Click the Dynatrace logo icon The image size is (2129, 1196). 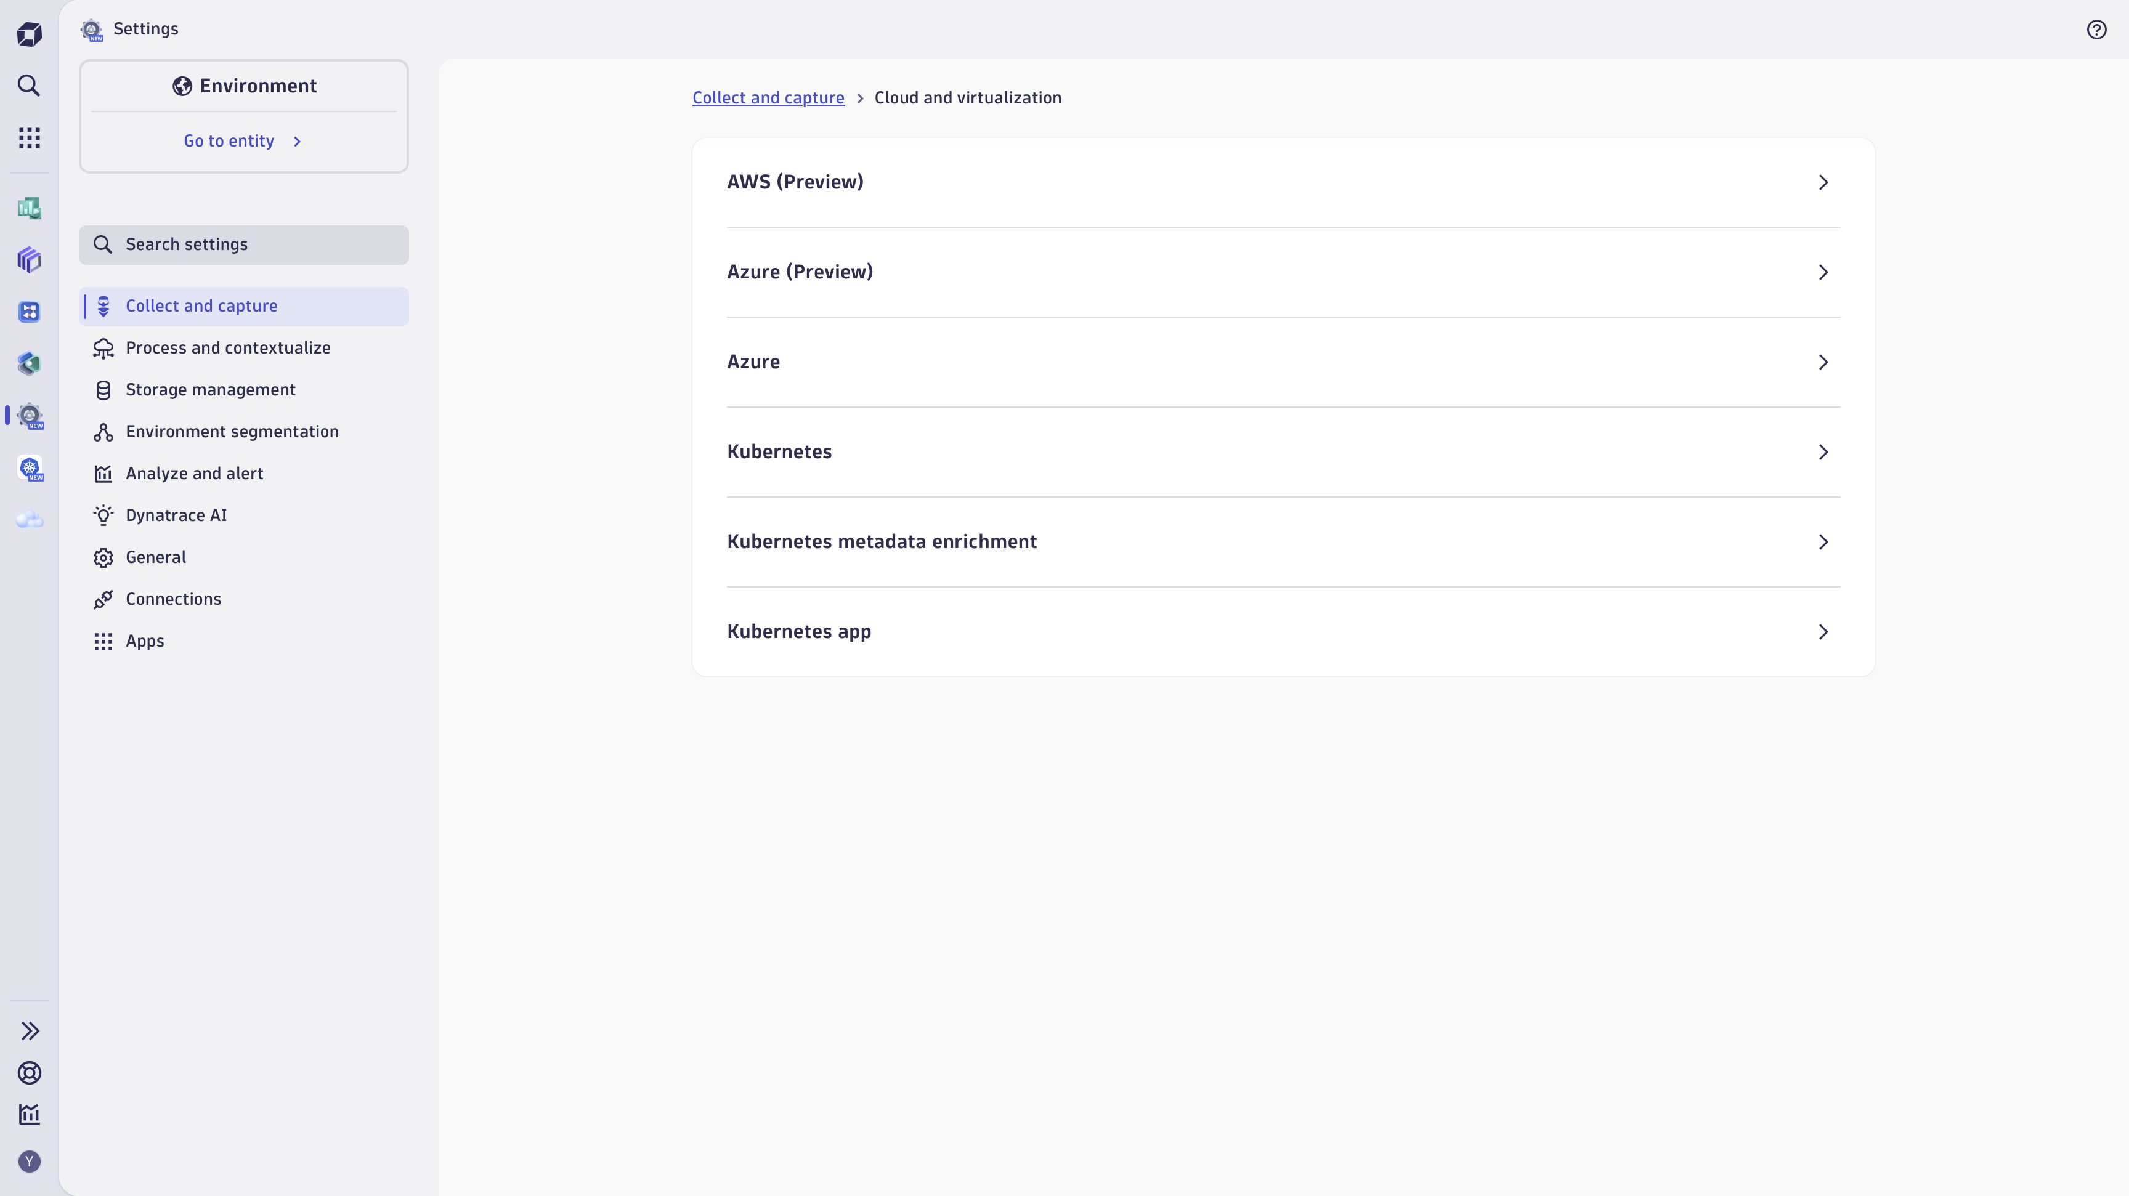[x=30, y=34]
